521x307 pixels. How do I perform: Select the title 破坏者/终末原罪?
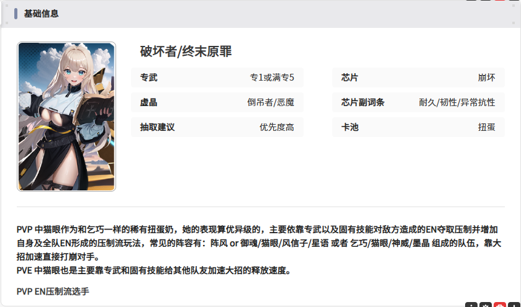(186, 51)
